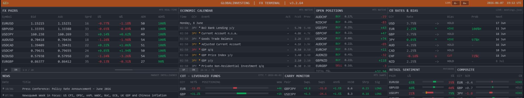Click the Monday, 8 June date header
Viewport: 524px width, 98px height.
pyautogui.click(x=191, y=23)
